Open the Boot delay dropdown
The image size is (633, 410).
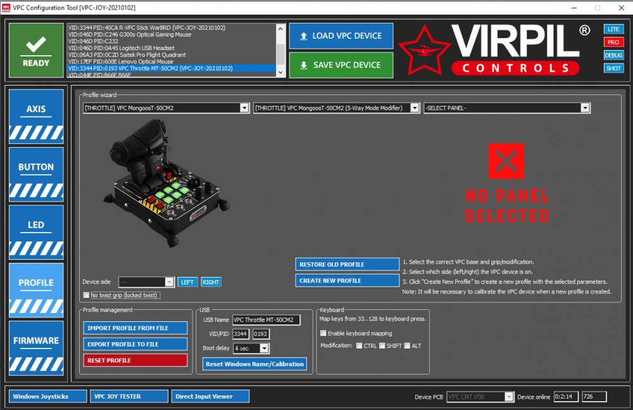coord(251,348)
